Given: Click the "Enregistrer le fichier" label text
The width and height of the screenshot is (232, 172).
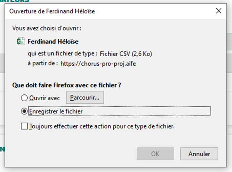Looking at the screenshot, I should pos(56,111).
